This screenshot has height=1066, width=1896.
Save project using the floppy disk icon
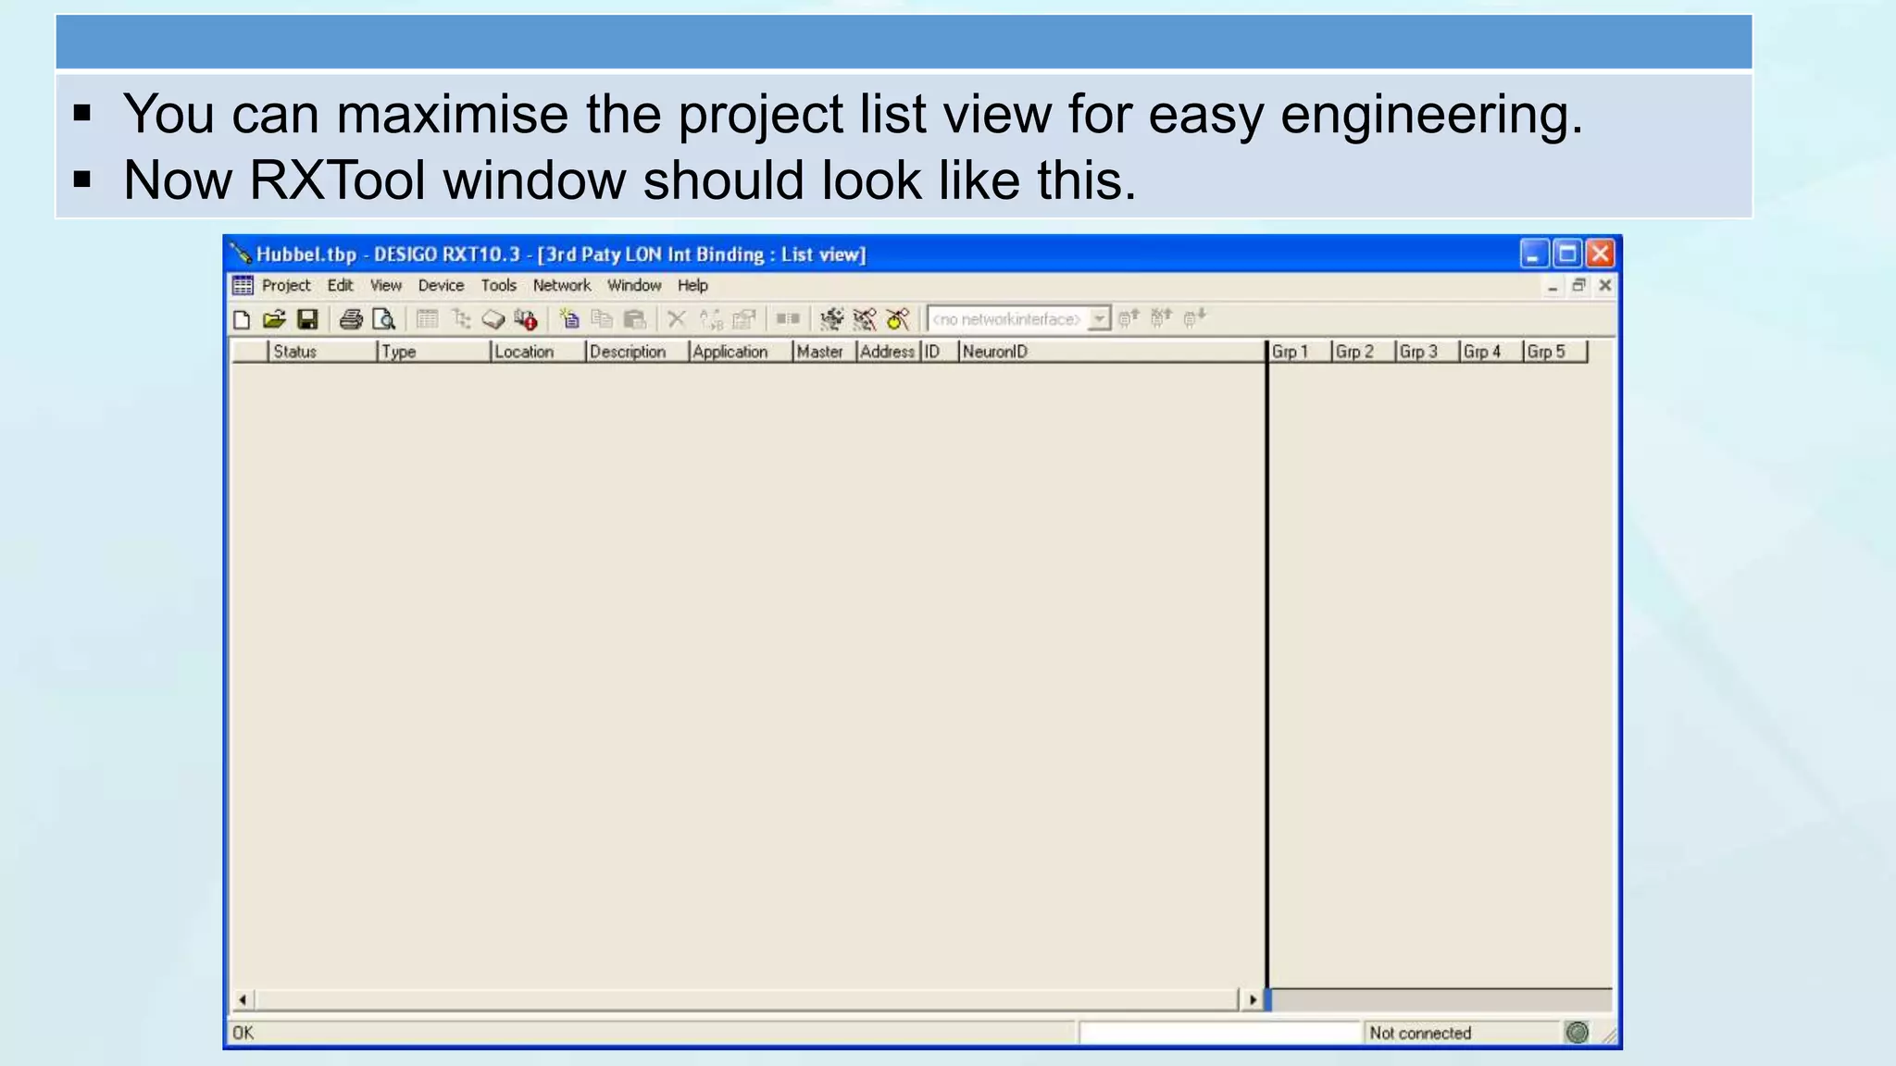coord(307,320)
